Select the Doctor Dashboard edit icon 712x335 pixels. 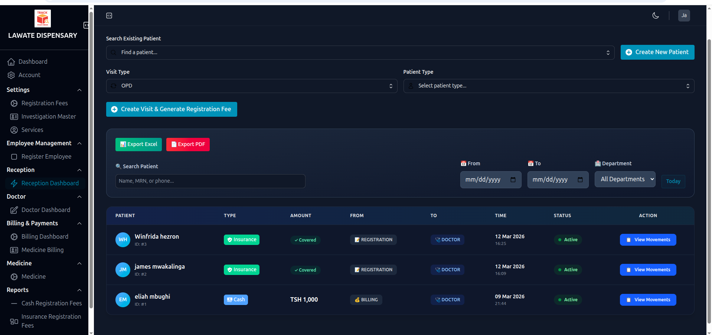(14, 210)
